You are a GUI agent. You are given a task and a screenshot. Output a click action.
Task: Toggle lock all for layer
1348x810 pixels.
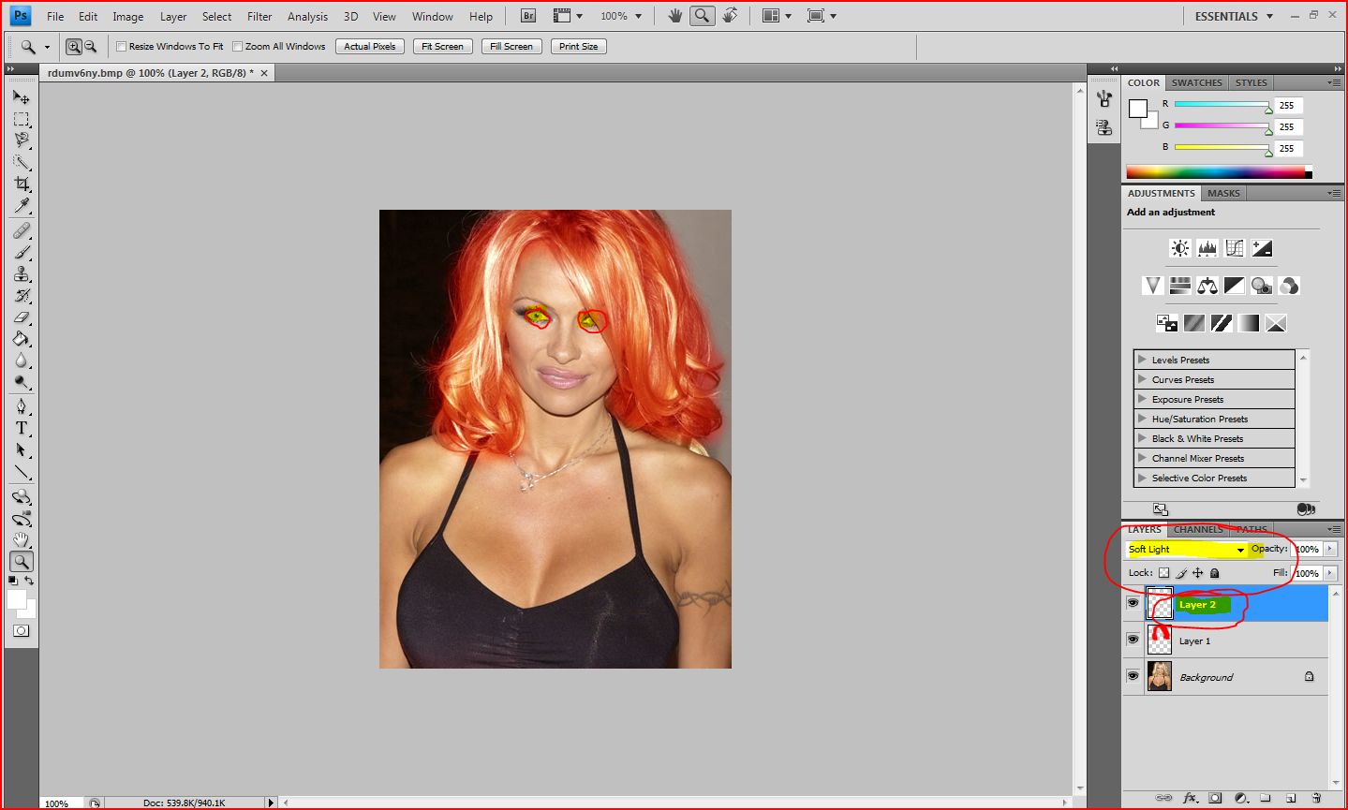click(1215, 573)
